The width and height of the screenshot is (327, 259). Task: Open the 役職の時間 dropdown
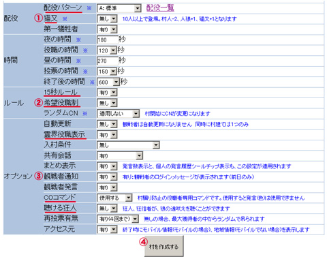coord(107,50)
